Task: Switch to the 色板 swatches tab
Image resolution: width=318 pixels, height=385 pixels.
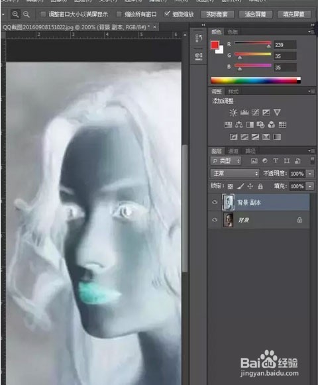Action: pos(233,32)
